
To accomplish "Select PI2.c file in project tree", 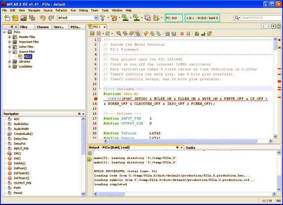I will click(27, 57).
